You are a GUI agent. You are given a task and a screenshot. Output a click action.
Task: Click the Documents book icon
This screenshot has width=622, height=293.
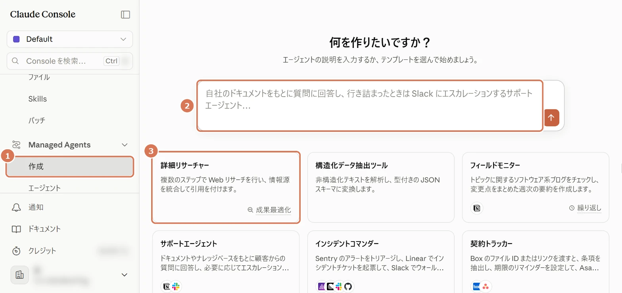click(16, 229)
